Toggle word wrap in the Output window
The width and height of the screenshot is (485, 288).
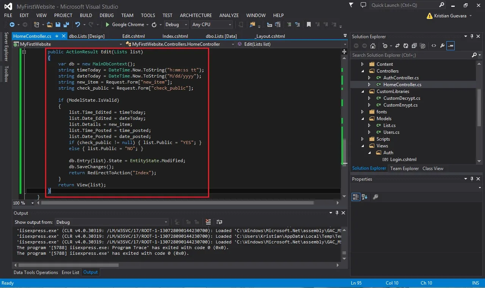tap(219, 222)
